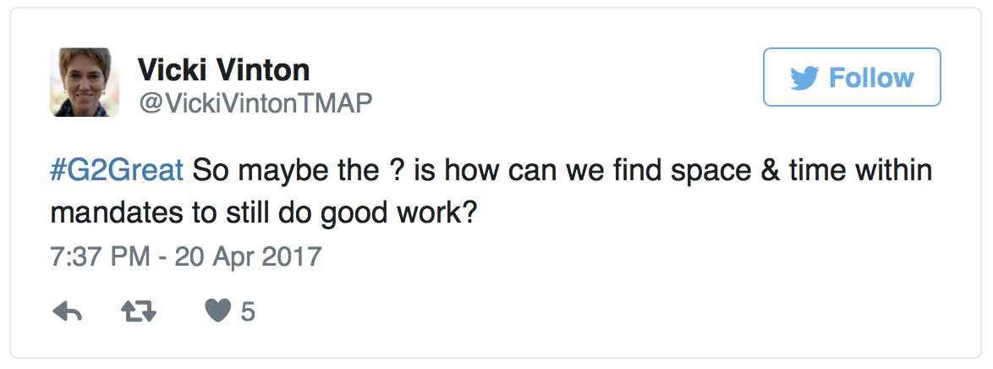The image size is (993, 369).
Task: Open the @VickiVintonTMAP handle link
Action: pos(255,102)
